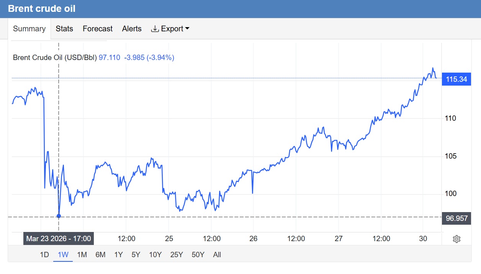Open the Forecast tab
Viewport: 481px width, 274px height.
click(x=98, y=29)
